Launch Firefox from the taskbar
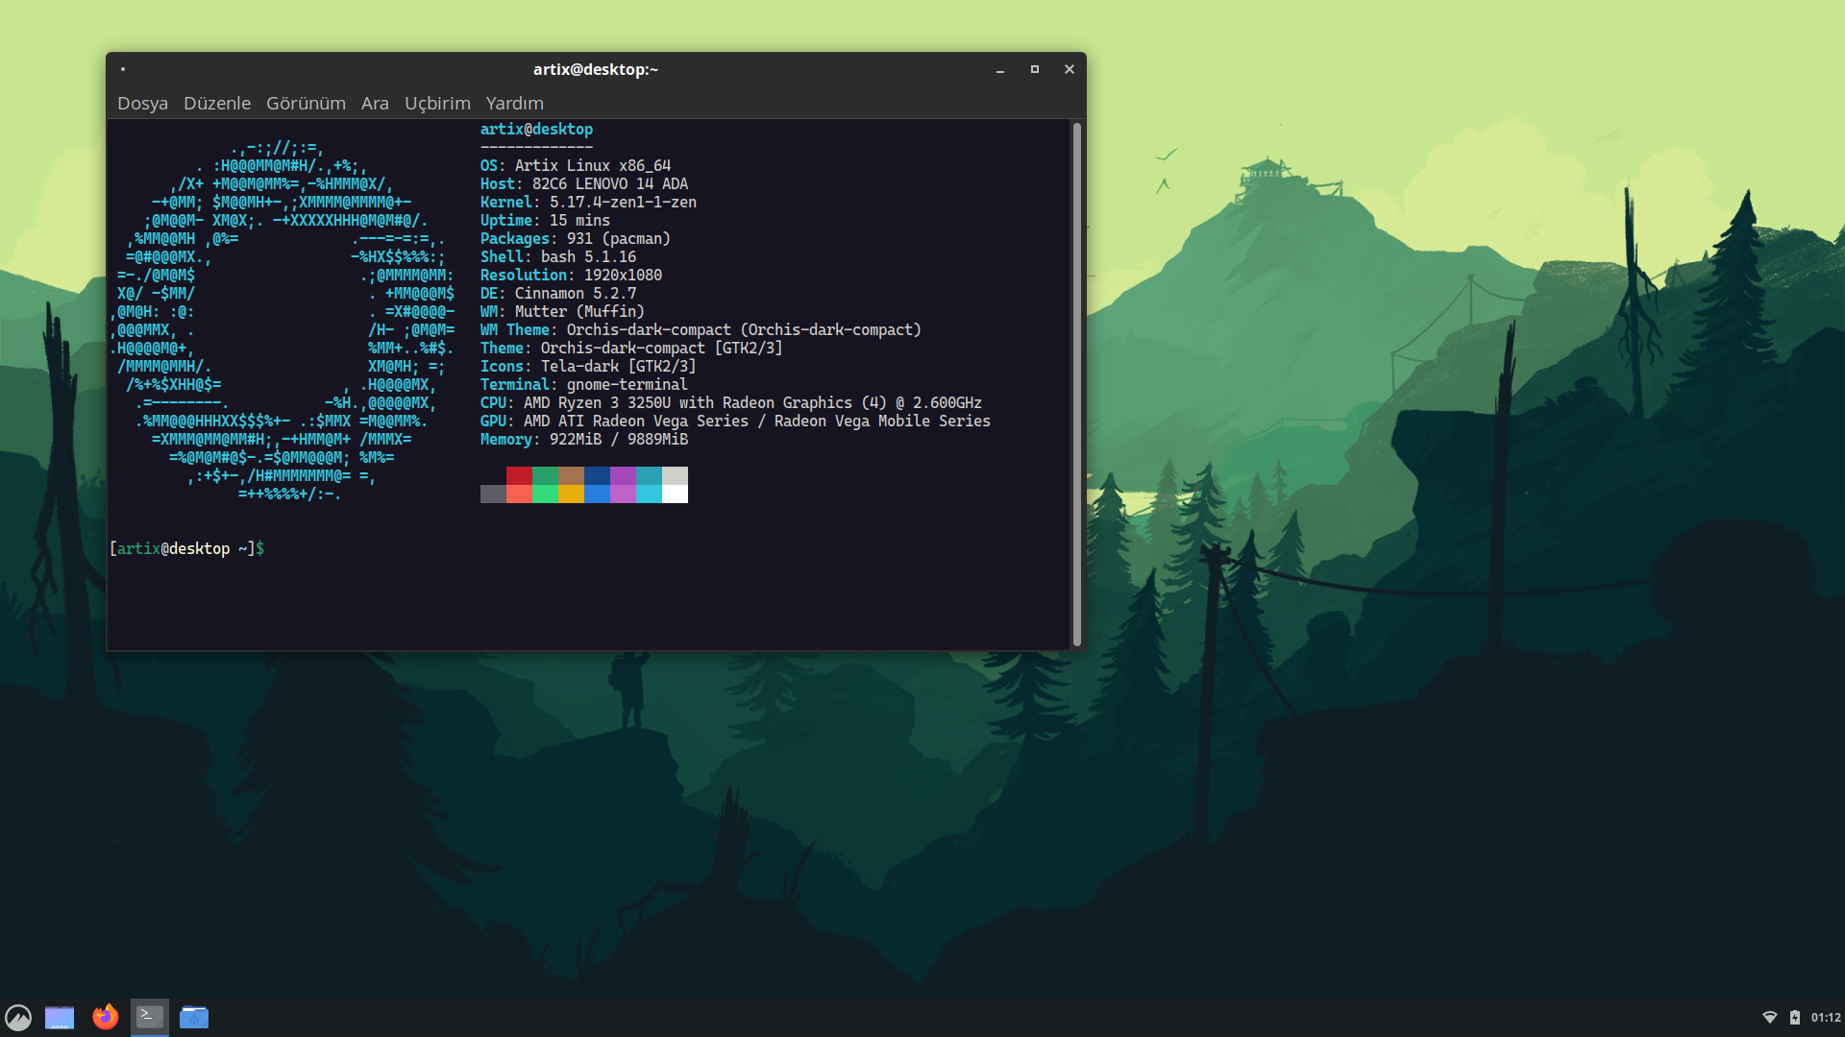 [105, 1017]
